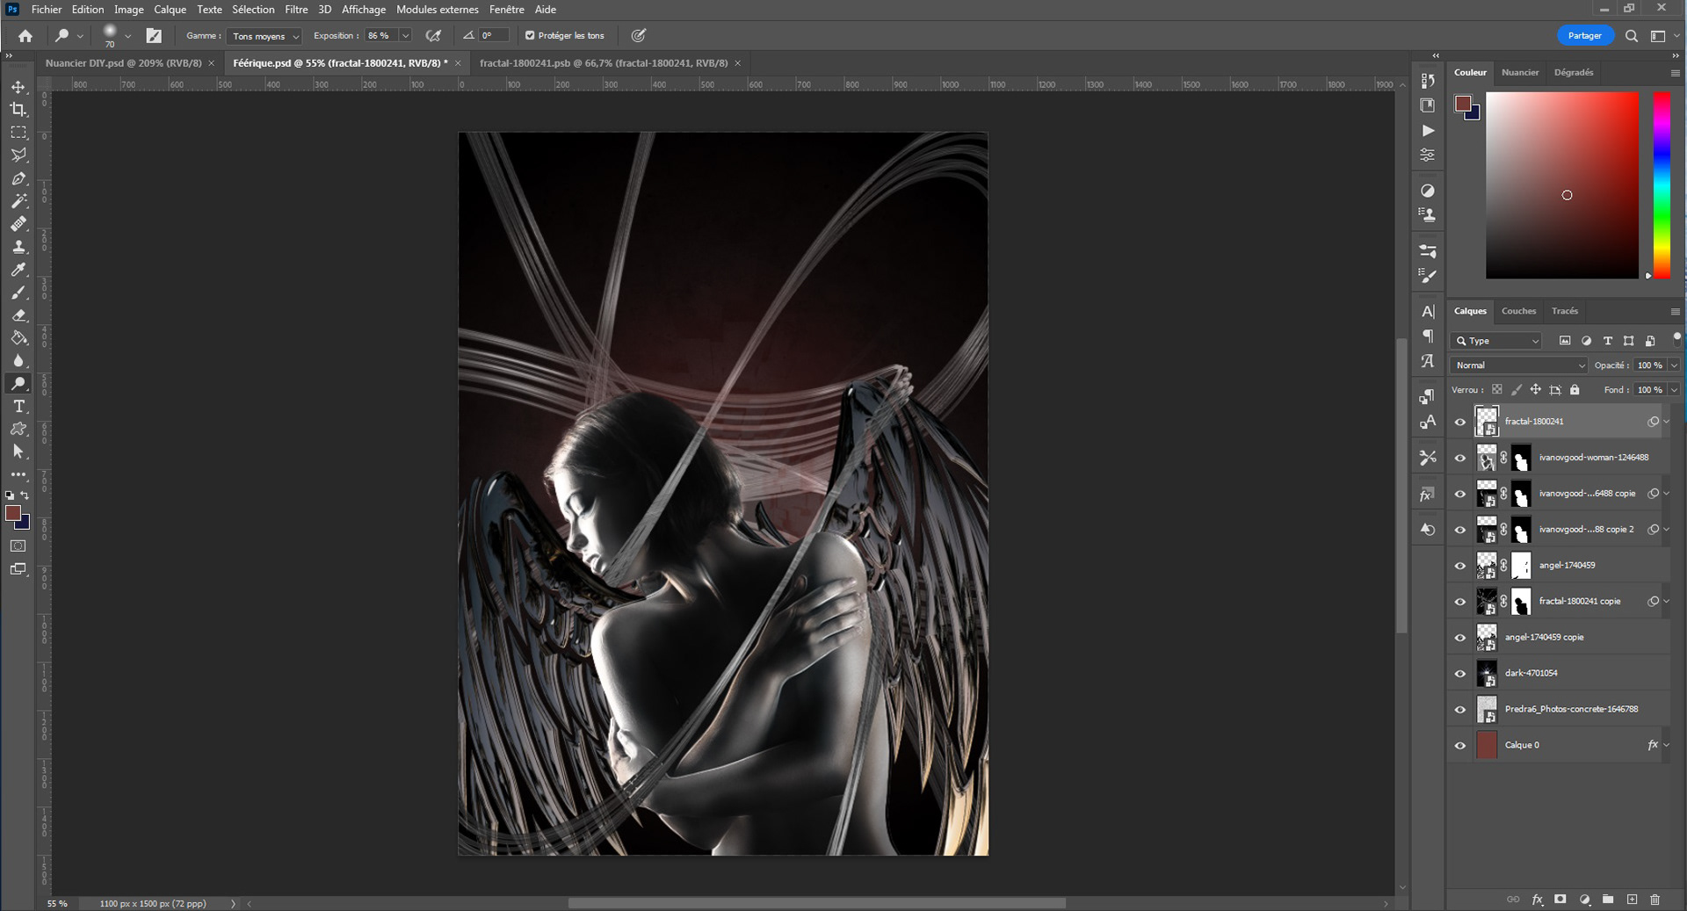Pick a color in the color field
This screenshot has width=1687, height=911.
[1561, 185]
